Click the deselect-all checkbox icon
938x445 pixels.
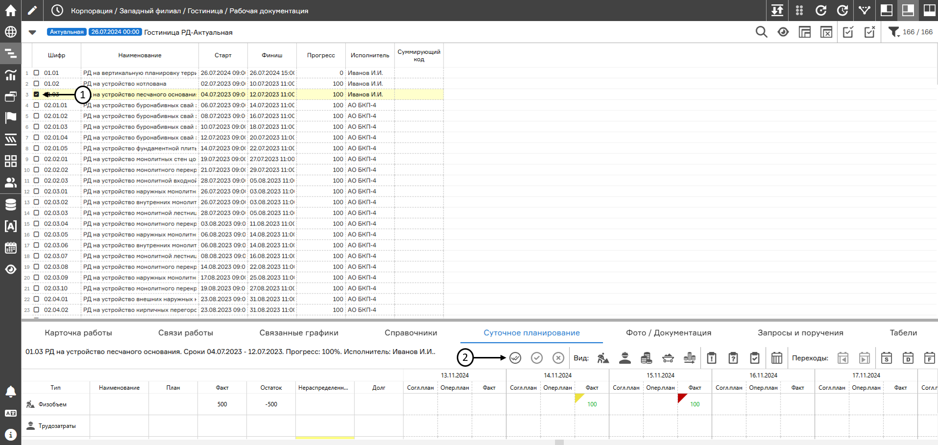point(870,32)
